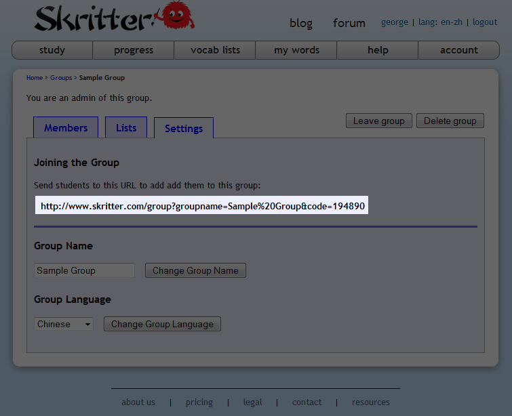Go to Groups breadcrumb
Screen dimensions: 512x416
pos(61,78)
